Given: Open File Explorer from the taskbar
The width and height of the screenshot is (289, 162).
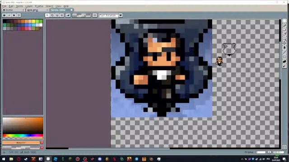Looking at the screenshot, I should click(11, 159).
